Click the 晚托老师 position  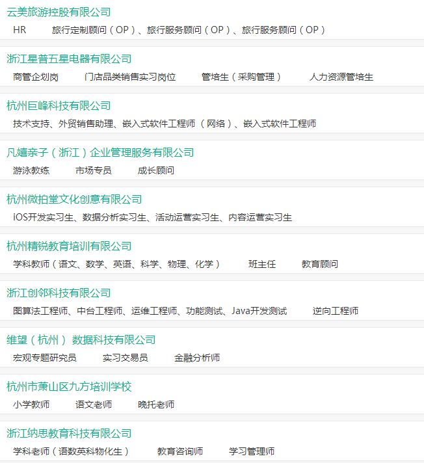[x=156, y=404]
